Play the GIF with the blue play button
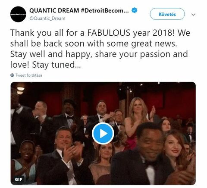 [x=103, y=134]
